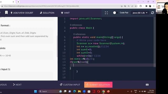Image resolution: width=168 pixels, height=94 pixels.
Task: Open the ENG IN language switcher
Action: click(x=135, y=91)
